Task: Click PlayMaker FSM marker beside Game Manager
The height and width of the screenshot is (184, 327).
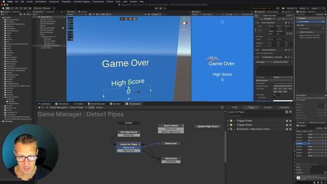Action: click(63, 28)
